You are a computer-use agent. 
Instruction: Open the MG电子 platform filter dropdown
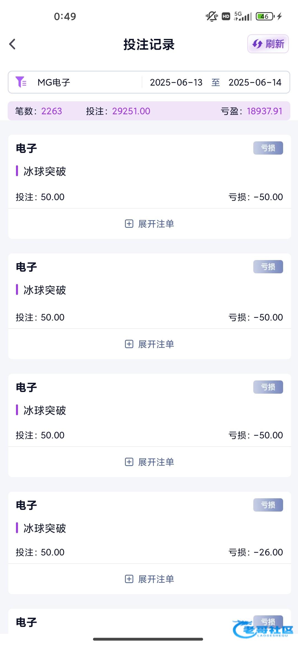click(x=54, y=82)
